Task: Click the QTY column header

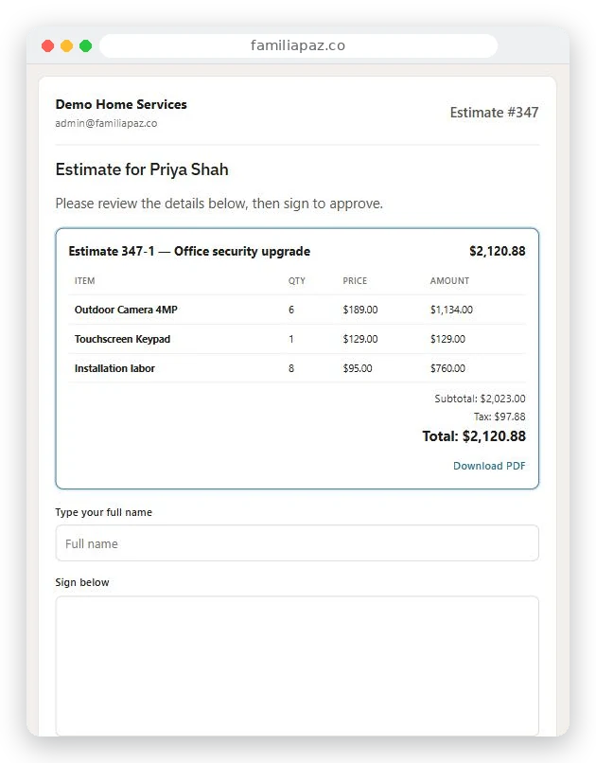Action: click(x=296, y=281)
